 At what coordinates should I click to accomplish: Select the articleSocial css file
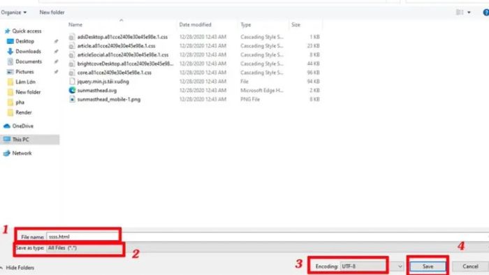tap(123, 55)
